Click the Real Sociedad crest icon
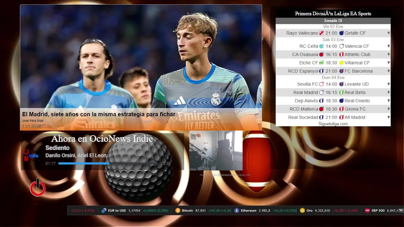 click(x=321, y=117)
